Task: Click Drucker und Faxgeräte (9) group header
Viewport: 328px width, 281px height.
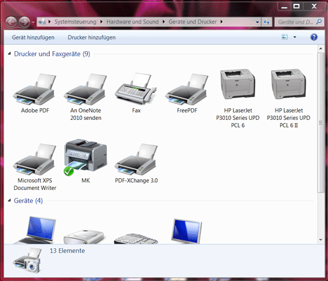Action: (x=52, y=54)
